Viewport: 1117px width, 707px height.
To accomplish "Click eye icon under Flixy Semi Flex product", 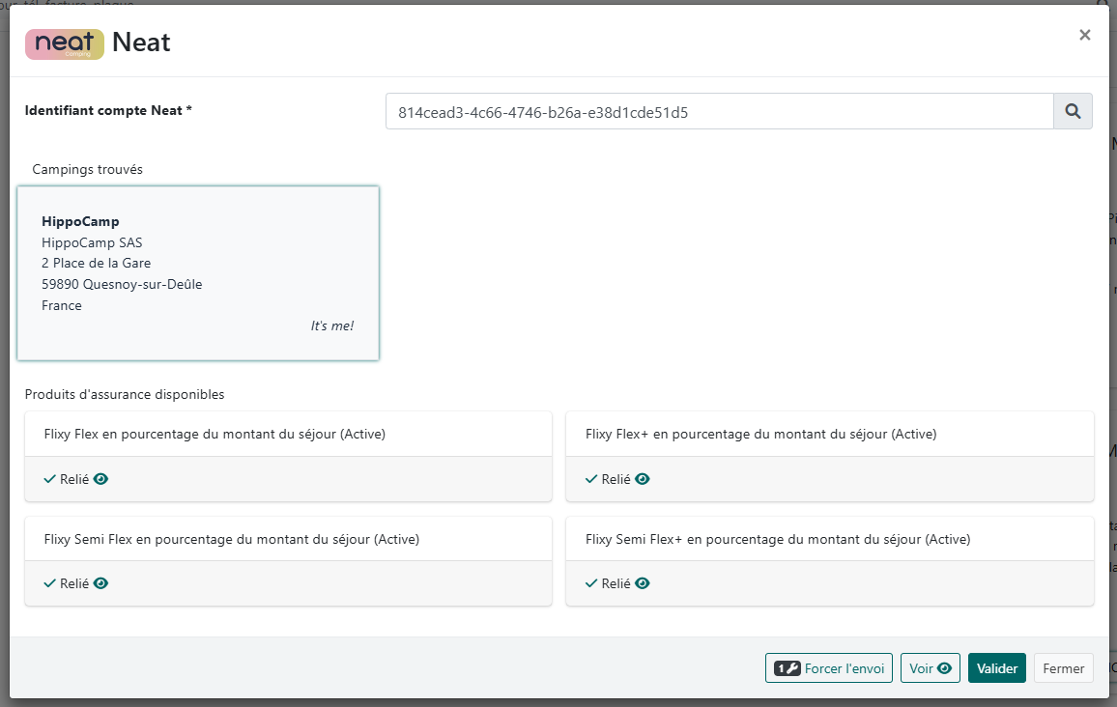I will 100,583.
